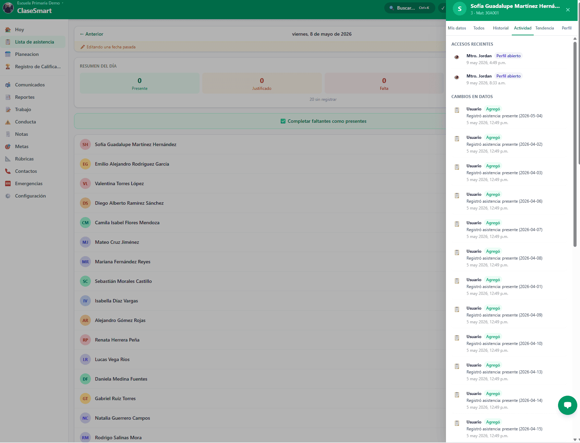
Task: Select the Actividad tab
Action: pyautogui.click(x=523, y=28)
